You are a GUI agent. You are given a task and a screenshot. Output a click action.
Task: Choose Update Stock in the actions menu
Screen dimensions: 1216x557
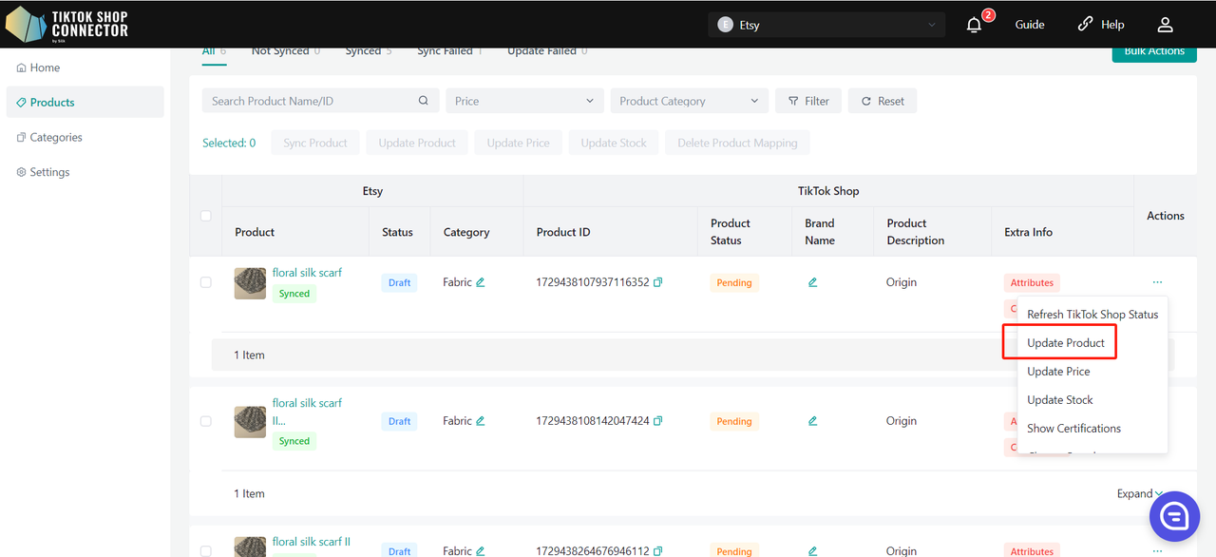(x=1060, y=400)
